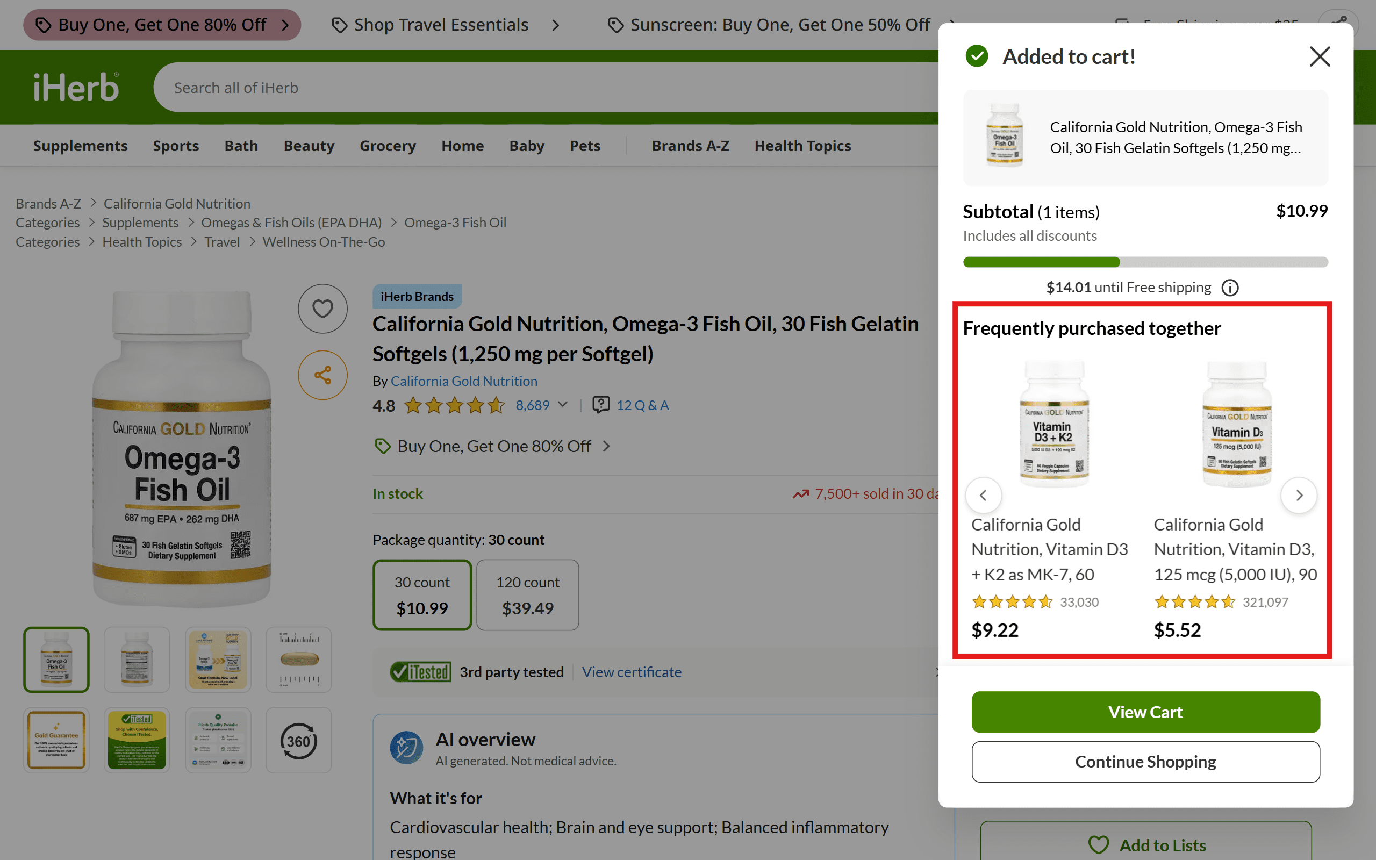Click the orange share icon

click(322, 375)
